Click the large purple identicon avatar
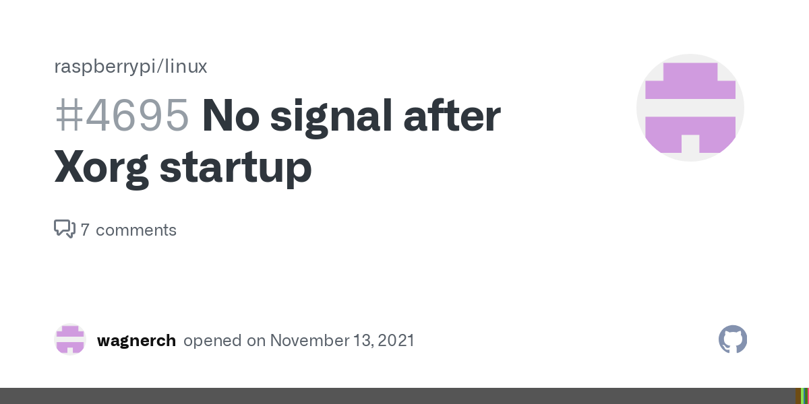 pos(690,108)
